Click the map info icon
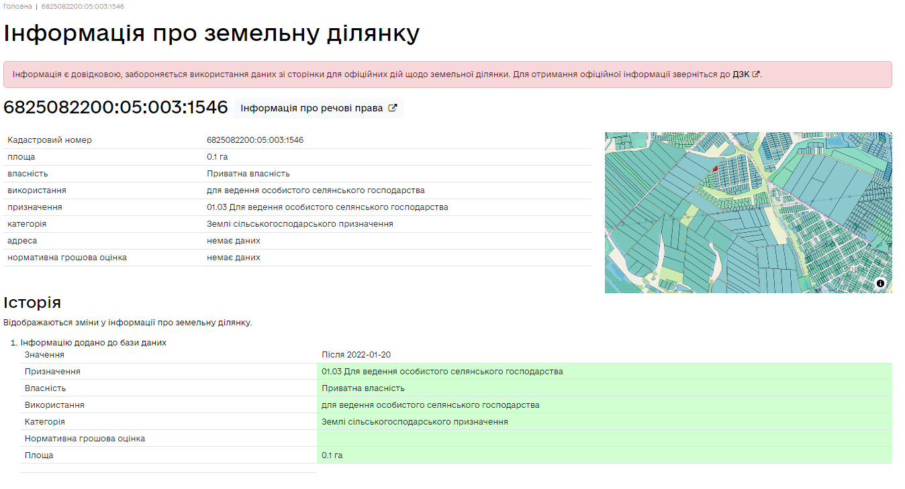The height and width of the screenshot is (489, 905). pos(880,284)
